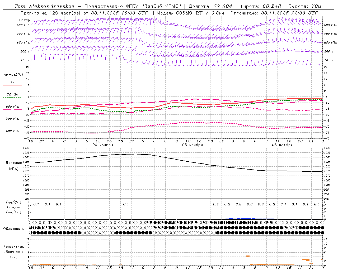Click the "(км)" convective height unit label
The image size is (338, 270).
tap(13, 257)
